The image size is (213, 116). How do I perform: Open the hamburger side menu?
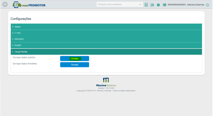coord(5,4)
